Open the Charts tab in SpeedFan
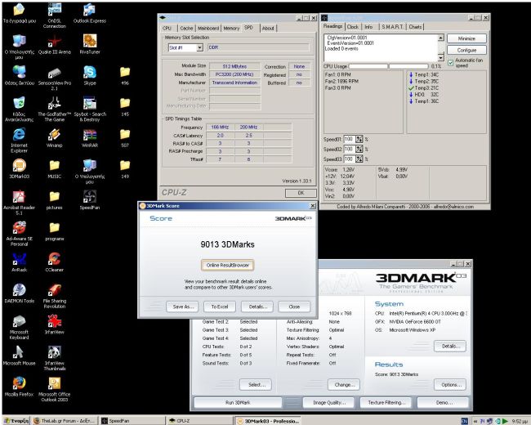This screenshot has height=425, width=531. (x=415, y=26)
